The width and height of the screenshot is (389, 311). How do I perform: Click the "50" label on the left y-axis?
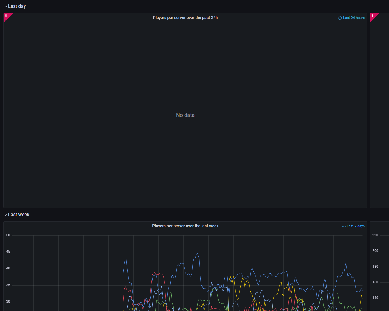click(x=8, y=235)
